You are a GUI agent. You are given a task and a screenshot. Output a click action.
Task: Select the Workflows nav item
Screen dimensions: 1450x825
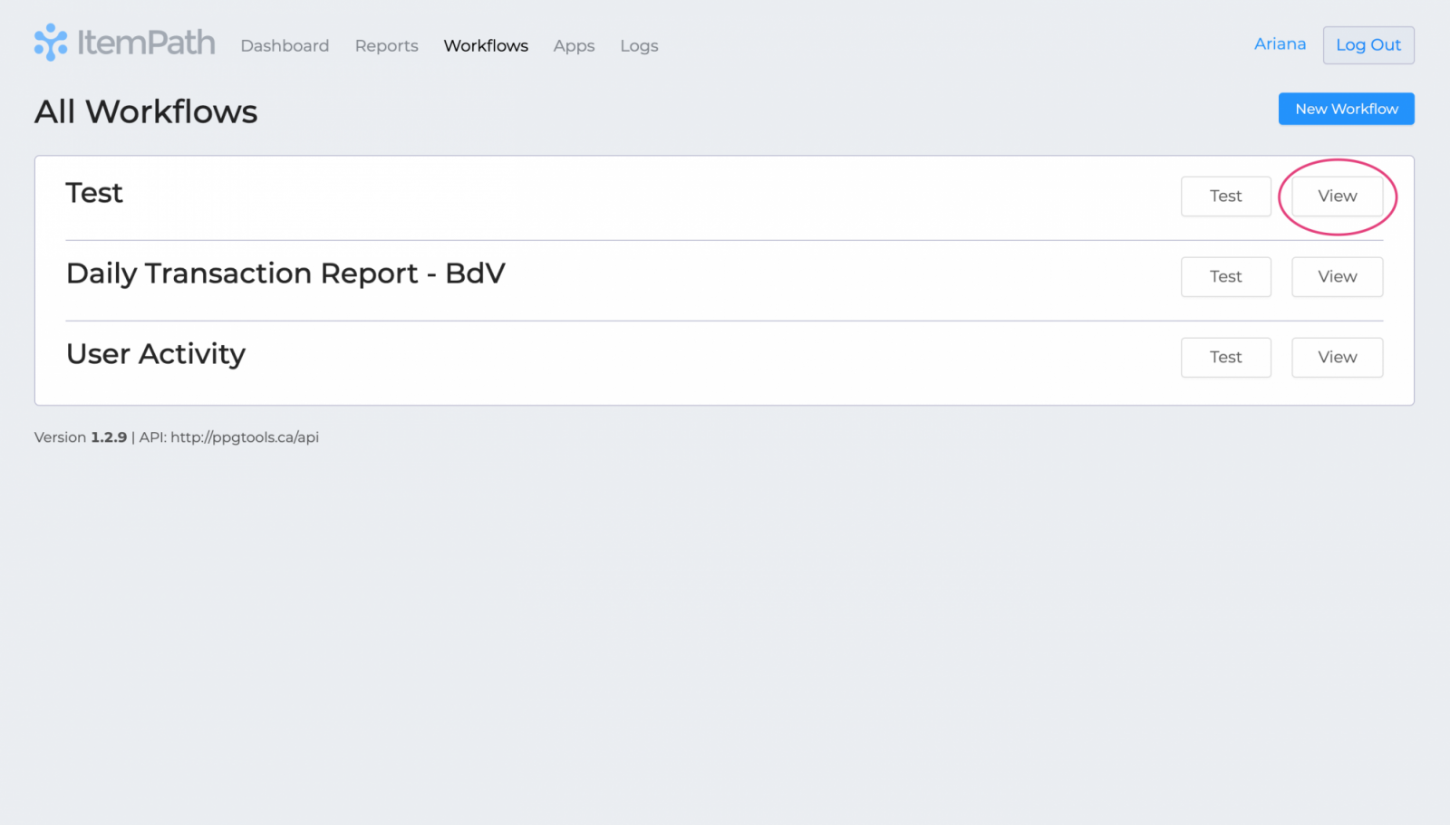tap(486, 45)
